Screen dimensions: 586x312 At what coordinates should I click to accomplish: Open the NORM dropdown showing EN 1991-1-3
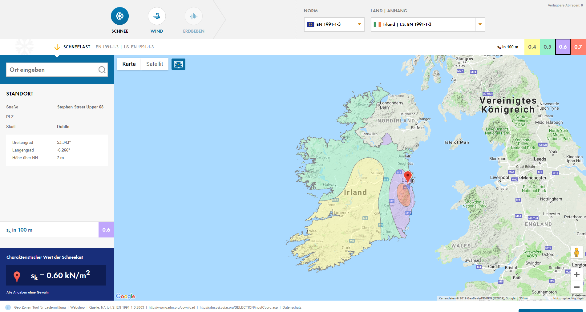click(x=359, y=24)
